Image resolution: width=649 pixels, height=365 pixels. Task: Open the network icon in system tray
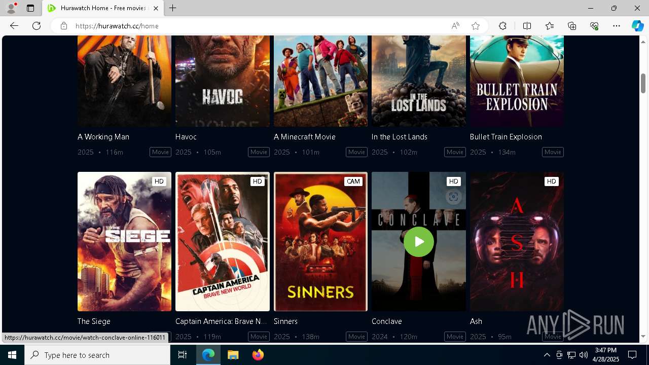[571, 355]
